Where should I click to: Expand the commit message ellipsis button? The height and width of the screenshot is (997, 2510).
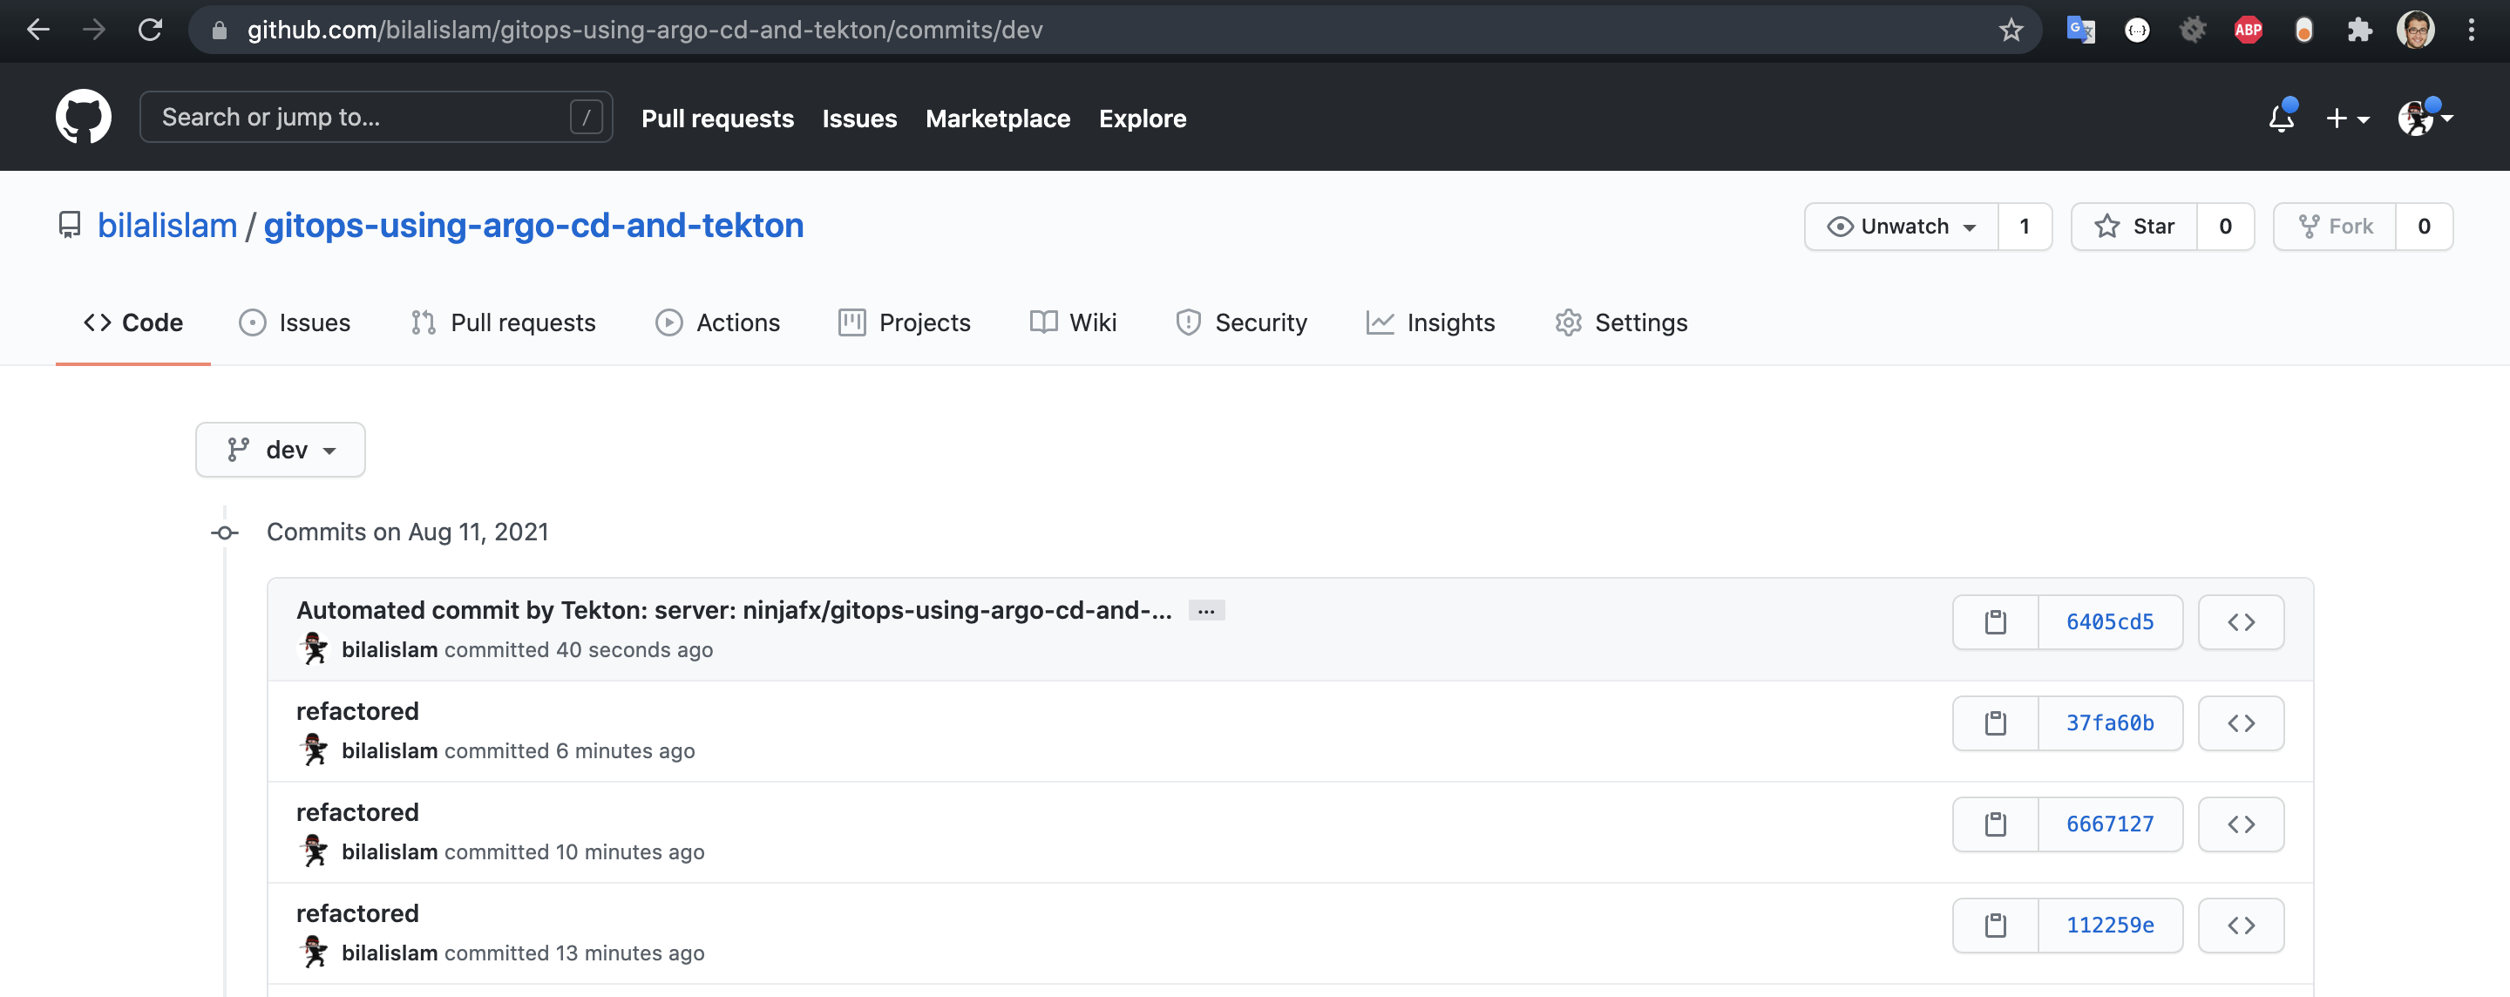tap(1206, 611)
